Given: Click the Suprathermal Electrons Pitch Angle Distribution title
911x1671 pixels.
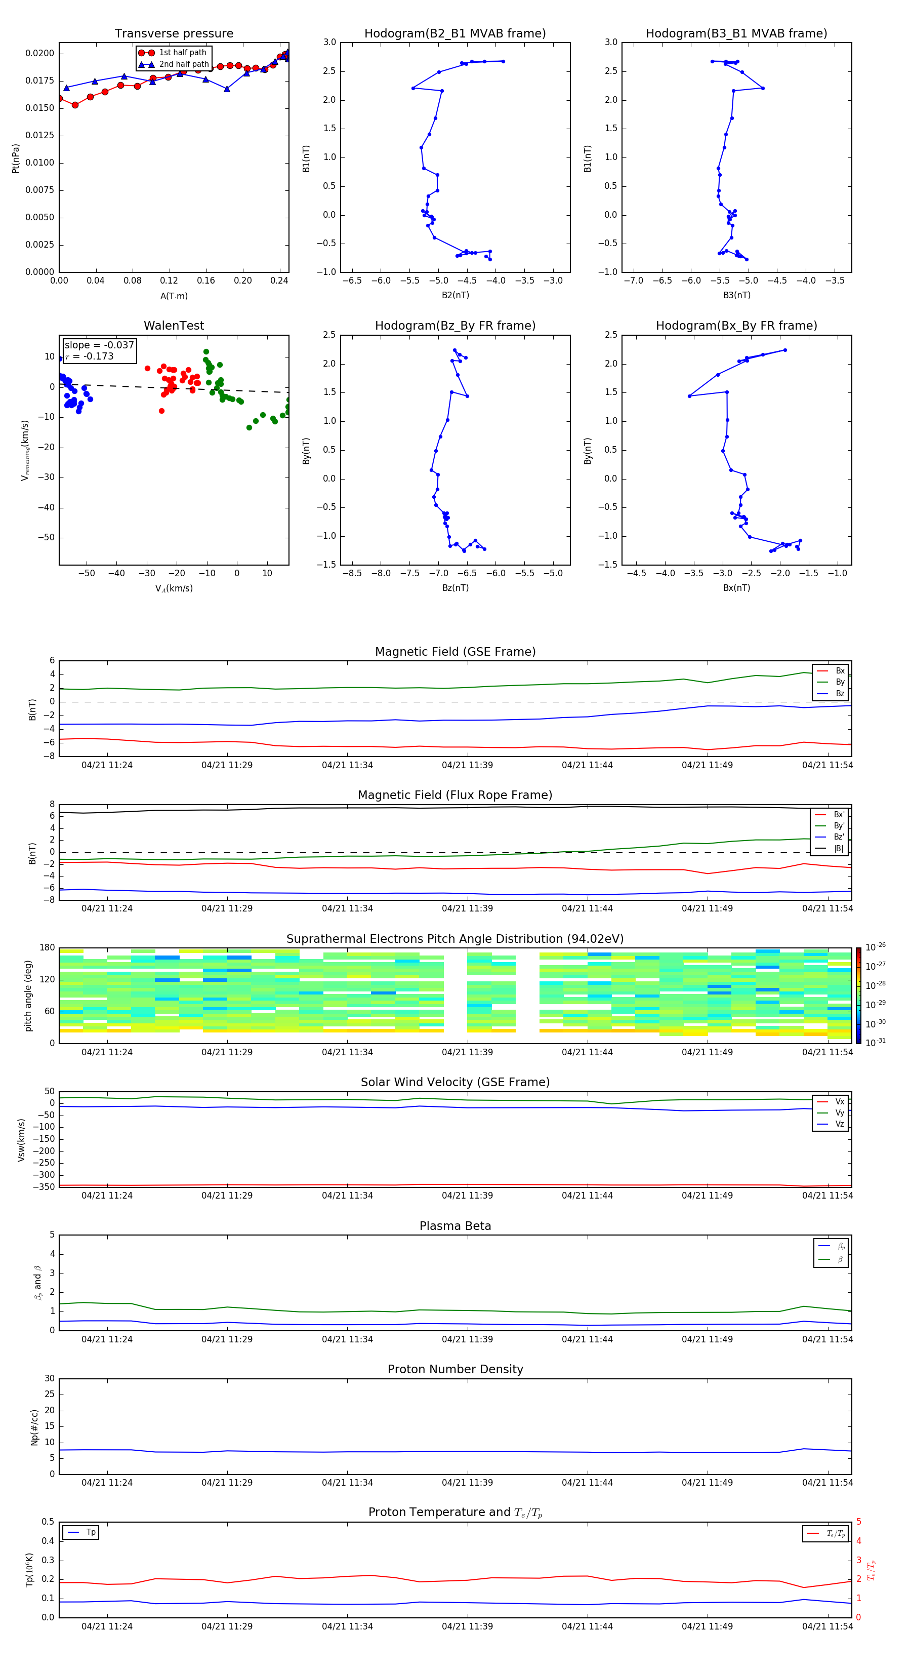Looking at the screenshot, I should point(455,939).
